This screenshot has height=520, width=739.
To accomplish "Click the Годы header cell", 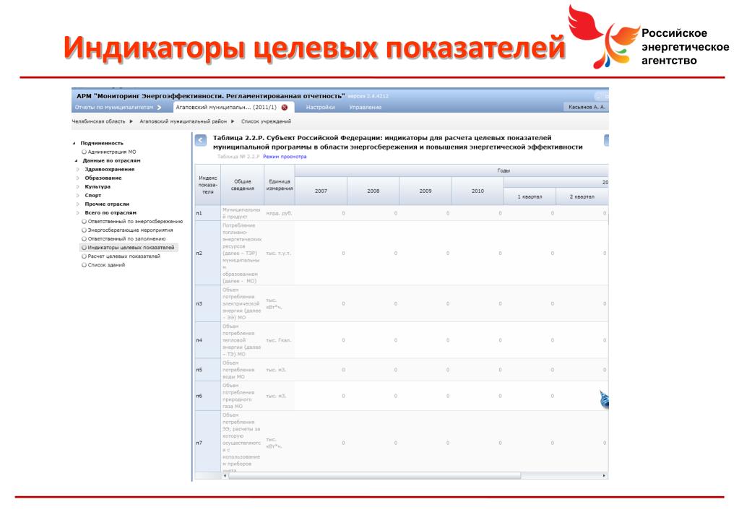I will tap(451, 170).
